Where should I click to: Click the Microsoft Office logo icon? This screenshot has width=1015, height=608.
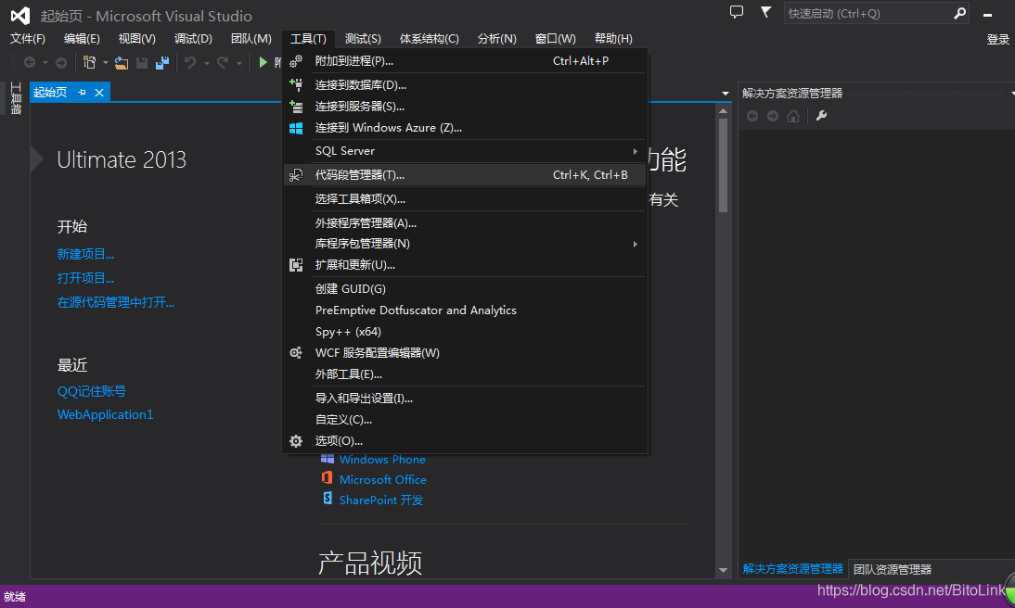pos(328,478)
